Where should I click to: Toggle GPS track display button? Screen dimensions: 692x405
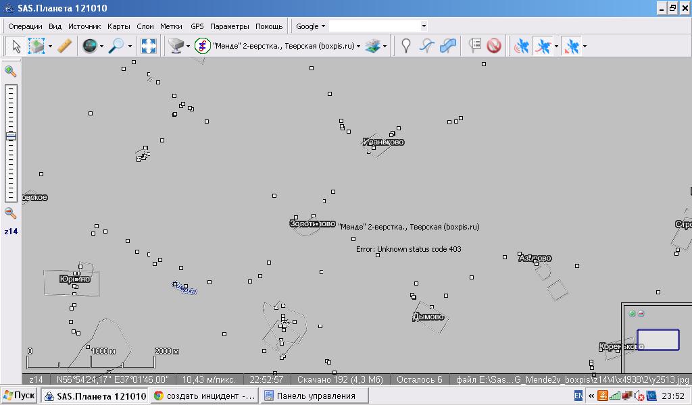pyautogui.click(x=543, y=46)
